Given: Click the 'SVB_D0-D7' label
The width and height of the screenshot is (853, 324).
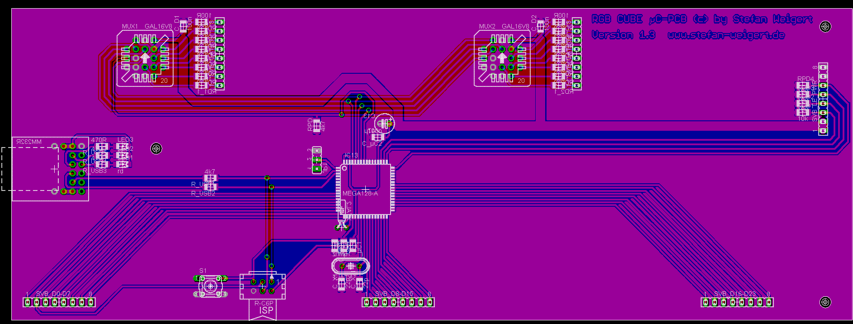Looking at the screenshot, I should (x=53, y=294).
